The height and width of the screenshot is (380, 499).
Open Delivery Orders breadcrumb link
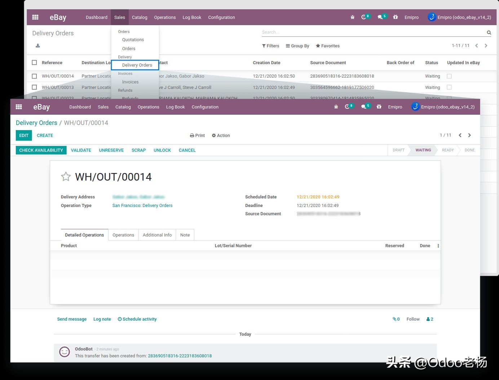[x=36, y=123]
